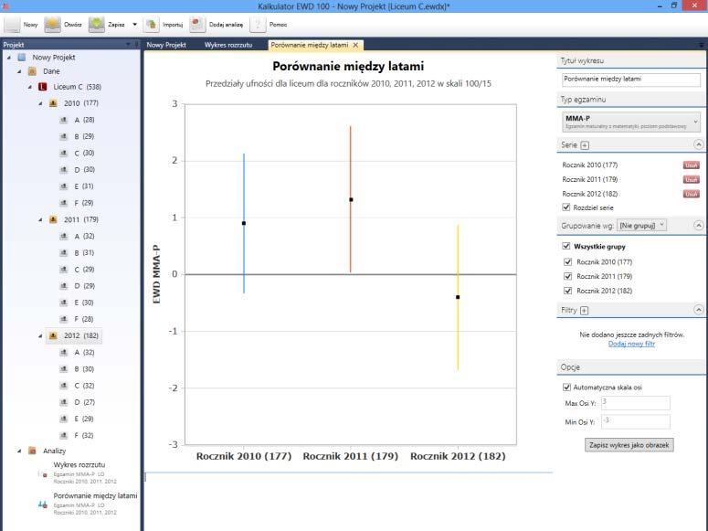Screen dimensions: 708x531
Task: Click Zapisz wykres jako obrazek button
Action: pyautogui.click(x=629, y=445)
